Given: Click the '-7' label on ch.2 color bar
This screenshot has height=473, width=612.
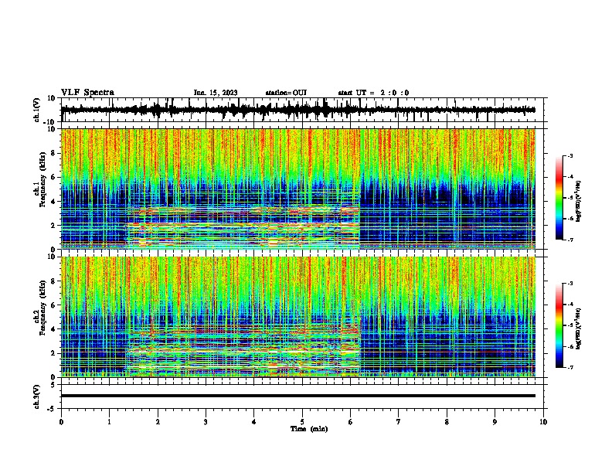Looking at the screenshot, I should click(x=570, y=368).
